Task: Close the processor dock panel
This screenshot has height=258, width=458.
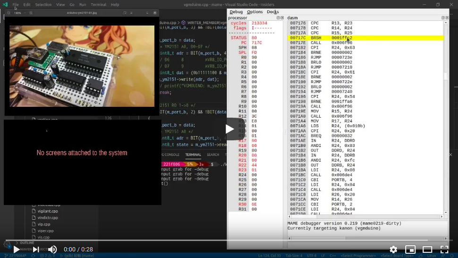Action: (282, 18)
